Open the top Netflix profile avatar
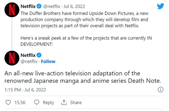The height and width of the screenshot is (111, 169). 12,10
